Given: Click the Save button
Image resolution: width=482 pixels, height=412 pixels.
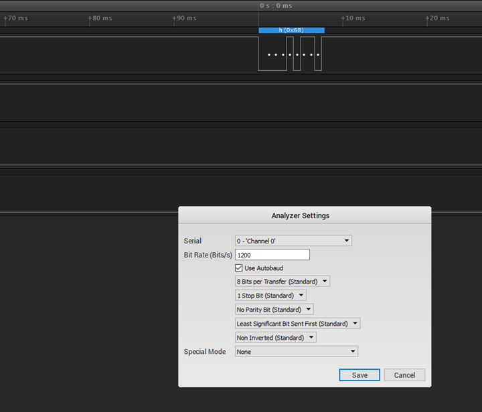Looking at the screenshot, I should tap(359, 375).
